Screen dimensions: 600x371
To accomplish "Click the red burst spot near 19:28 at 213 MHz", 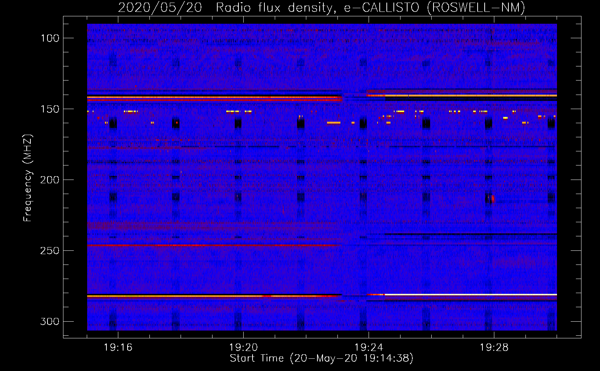I will point(492,198).
